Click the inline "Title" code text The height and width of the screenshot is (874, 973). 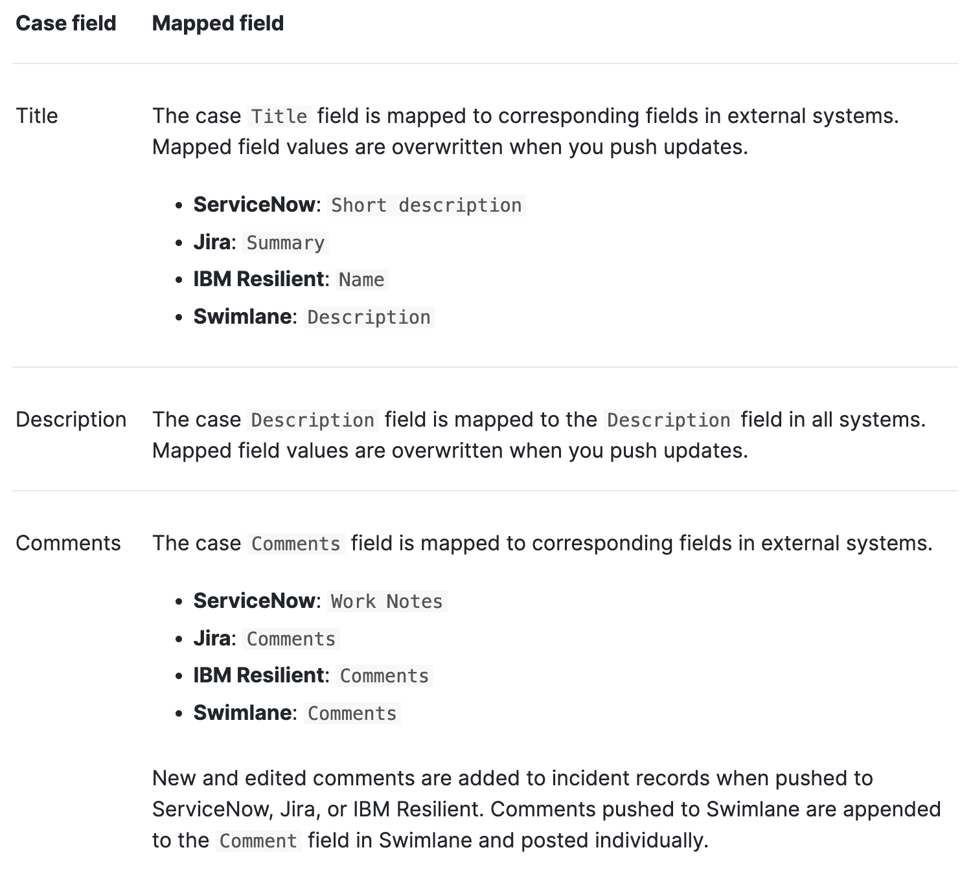279,117
